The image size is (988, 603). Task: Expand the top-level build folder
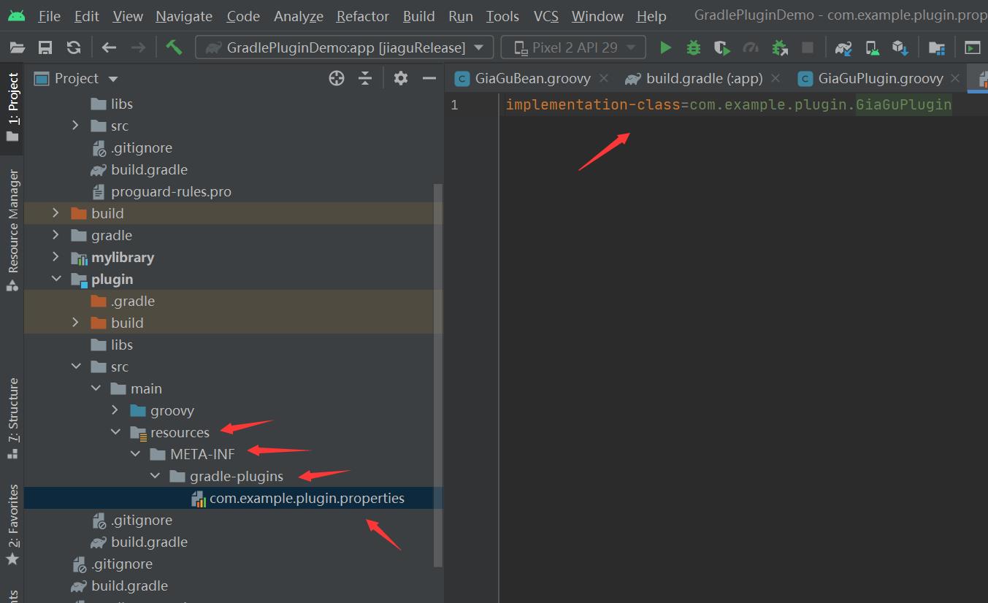pyautogui.click(x=55, y=213)
